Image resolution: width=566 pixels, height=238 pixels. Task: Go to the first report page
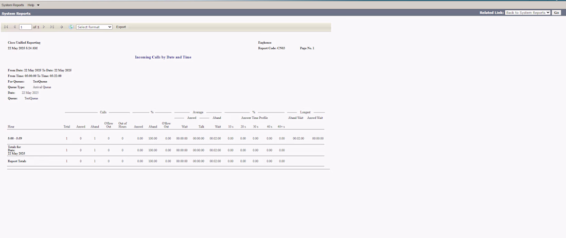(x=6, y=27)
